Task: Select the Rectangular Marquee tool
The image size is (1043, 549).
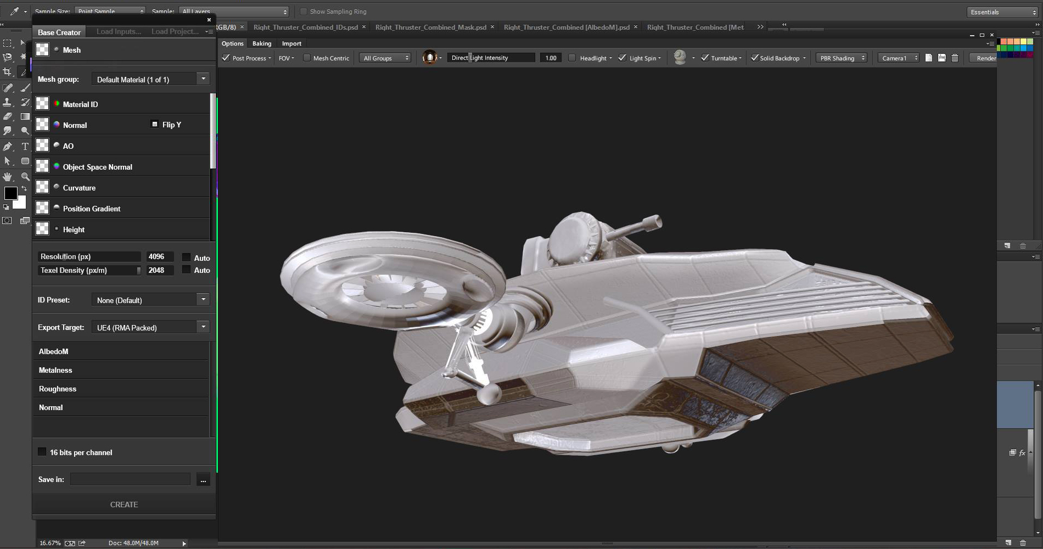Action: pyautogui.click(x=7, y=43)
